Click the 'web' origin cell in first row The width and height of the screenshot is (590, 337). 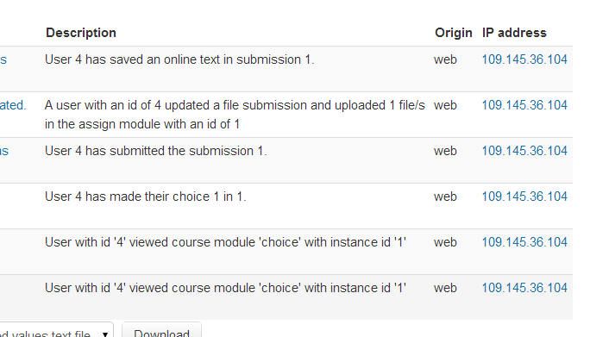[x=445, y=59]
